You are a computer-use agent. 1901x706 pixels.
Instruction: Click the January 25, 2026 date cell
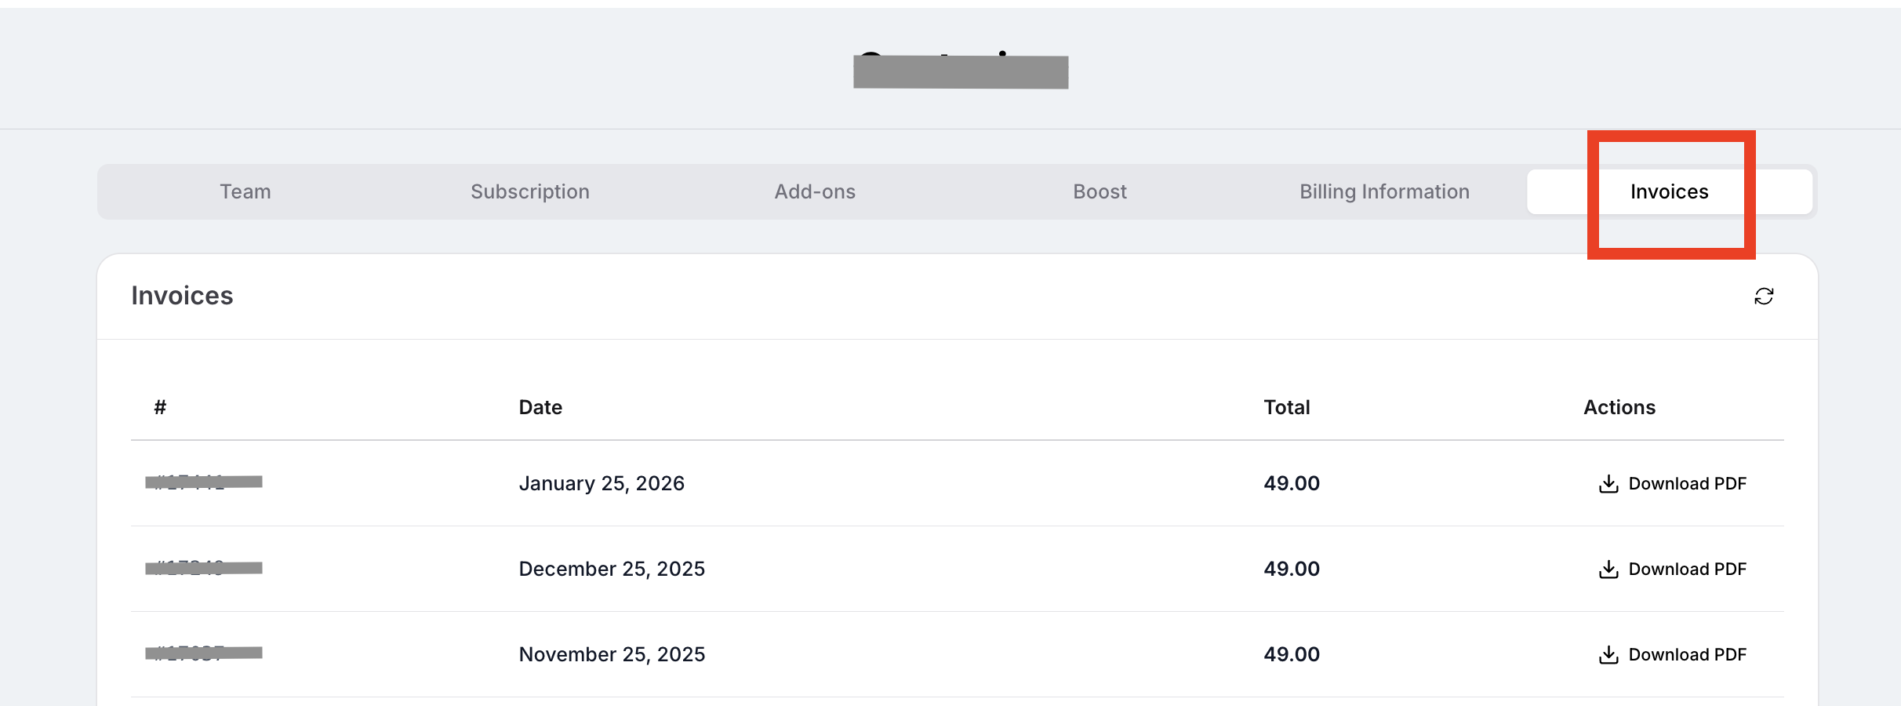click(602, 483)
